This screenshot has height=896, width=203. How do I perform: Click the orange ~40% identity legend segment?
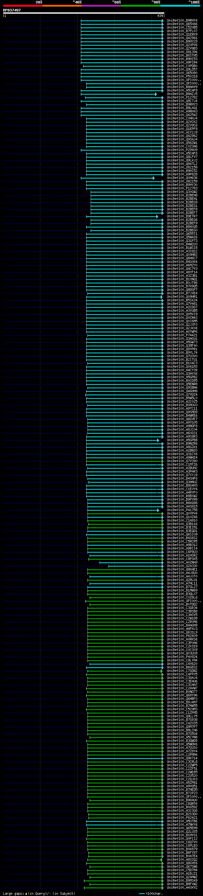[62, 6]
